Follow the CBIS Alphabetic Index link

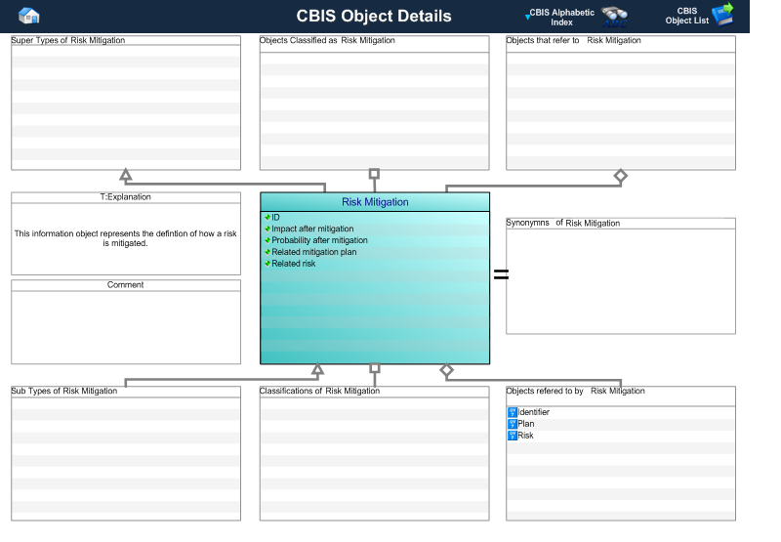point(561,18)
